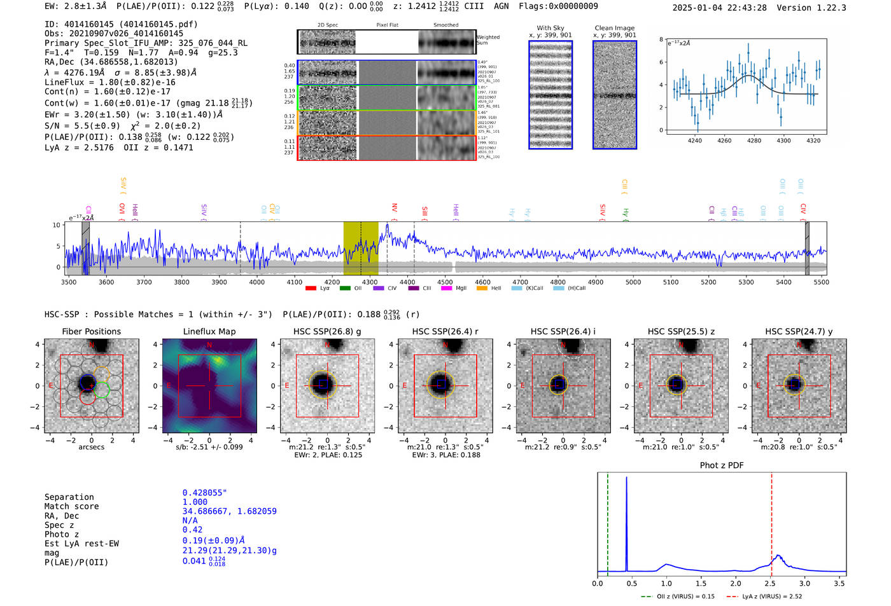Select the HSC SSP(26.4) r cutout
The image size is (891, 606).
445,386
